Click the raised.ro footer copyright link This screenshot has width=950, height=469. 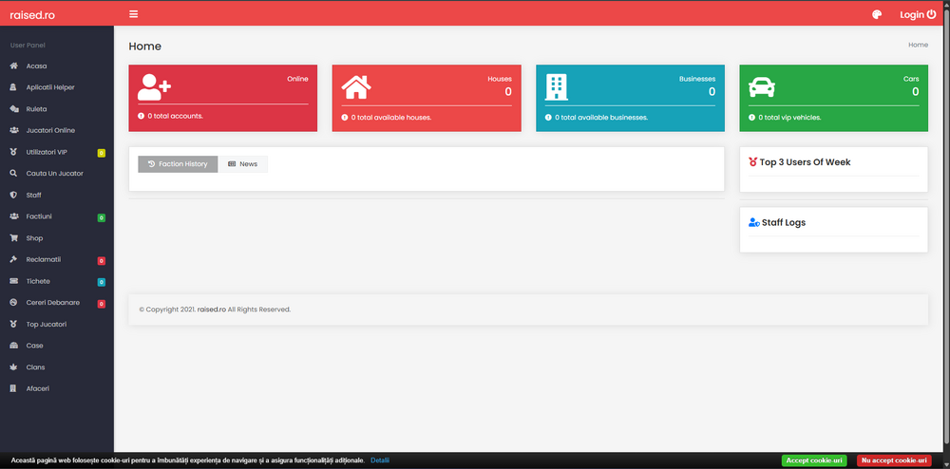point(212,310)
